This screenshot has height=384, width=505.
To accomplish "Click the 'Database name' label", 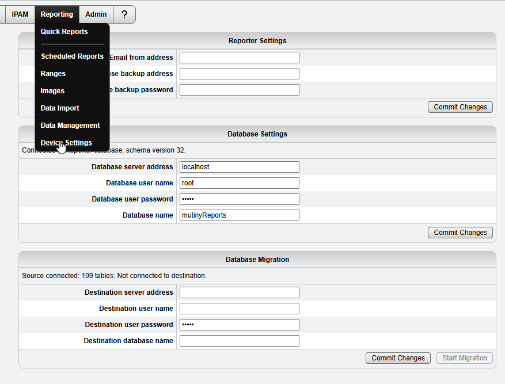I will 148,215.
